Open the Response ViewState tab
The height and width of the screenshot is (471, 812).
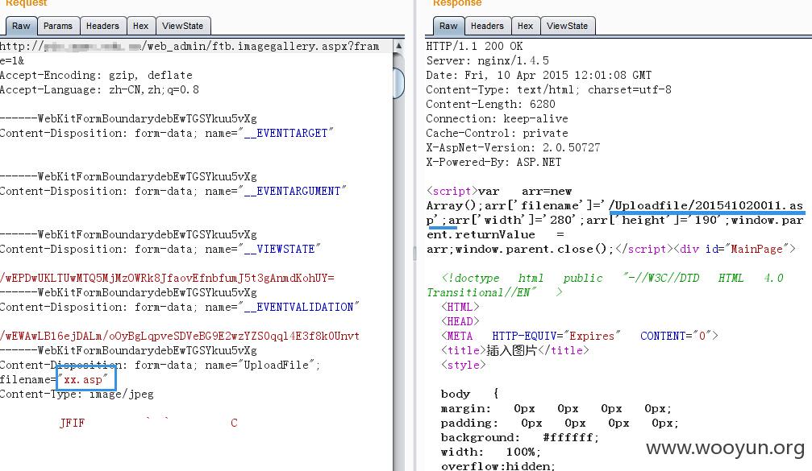[x=568, y=26]
